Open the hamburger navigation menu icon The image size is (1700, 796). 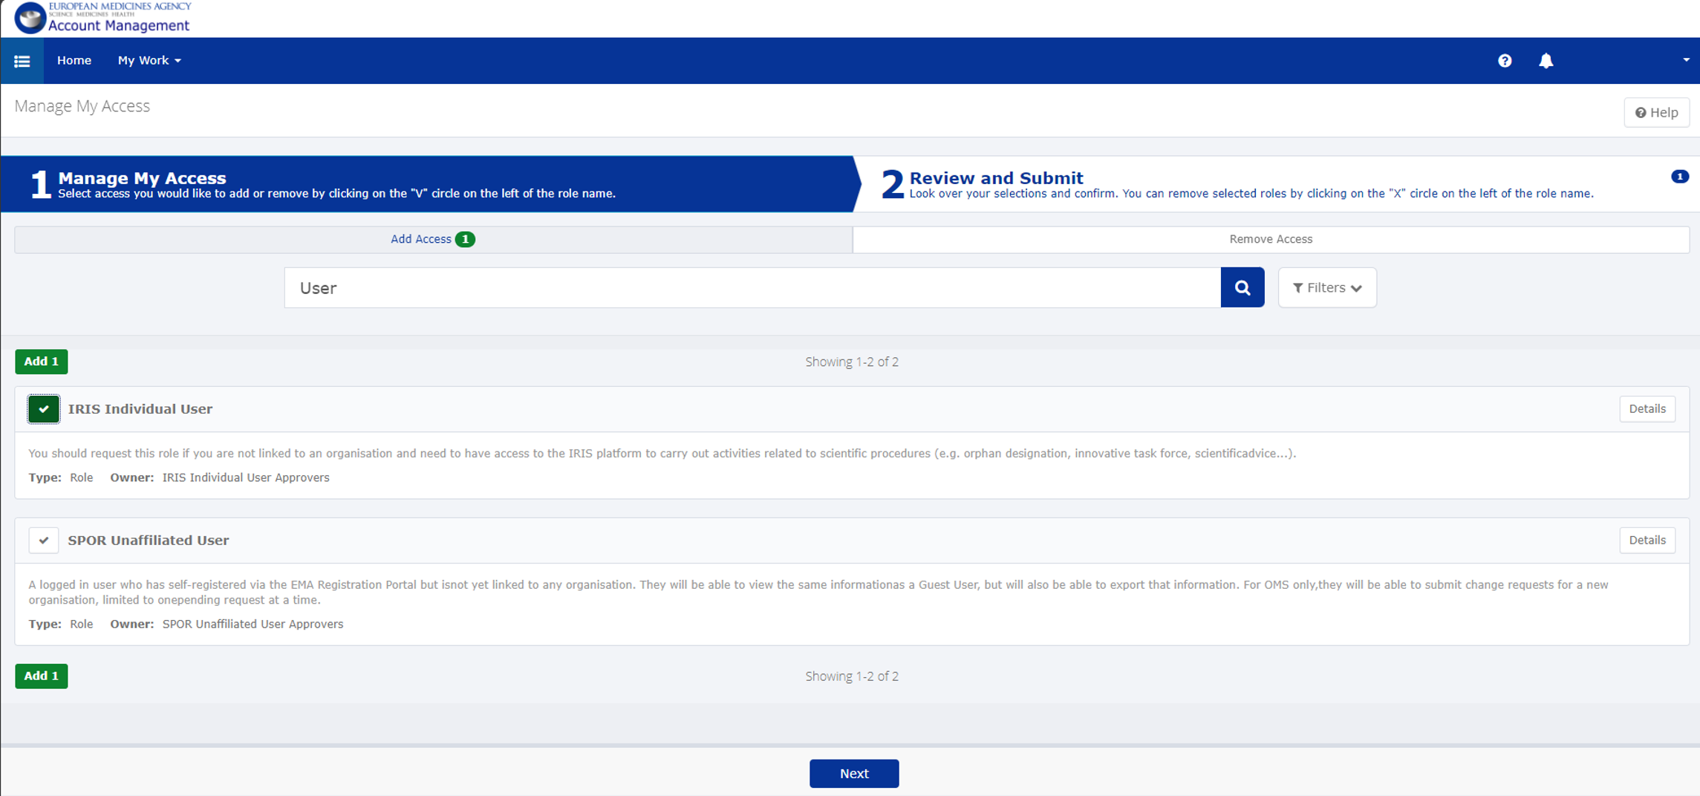(22, 61)
